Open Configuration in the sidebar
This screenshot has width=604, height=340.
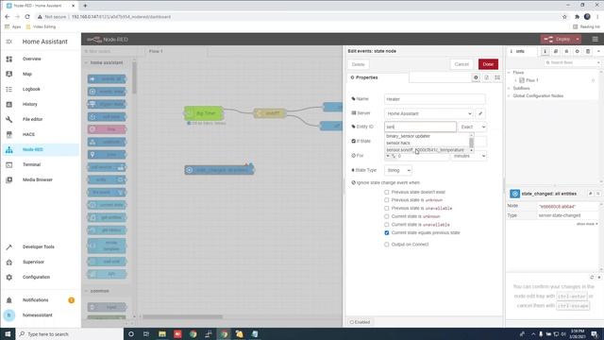[x=40, y=277]
